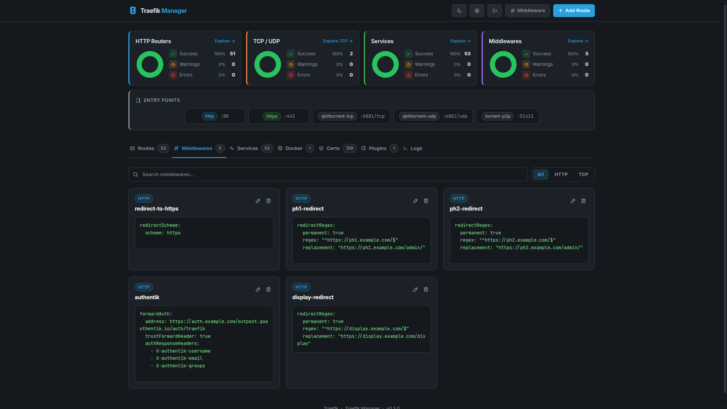Screen dimensions: 727x409
Task: Expand the Middlewares panel via Explore link
Action: pyautogui.click(x=578, y=41)
